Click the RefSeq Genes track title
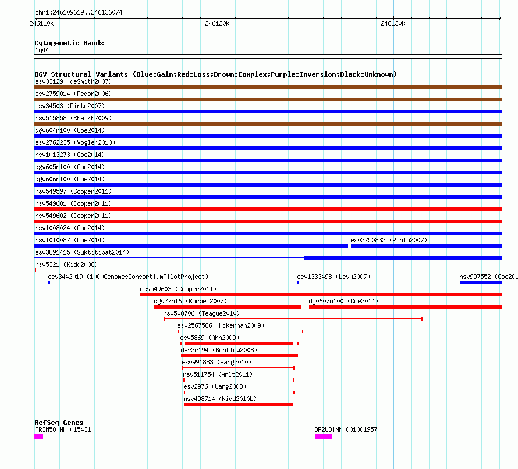Screen dimensions: 518x469 click(59, 423)
